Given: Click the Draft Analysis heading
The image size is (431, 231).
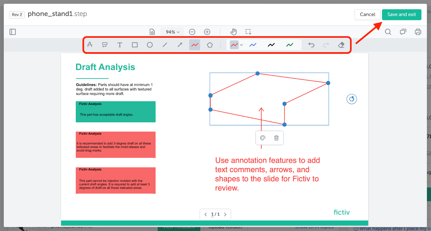Looking at the screenshot, I should 105,67.
